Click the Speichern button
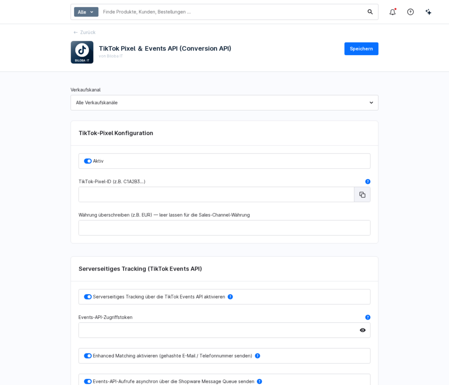 tap(361, 49)
